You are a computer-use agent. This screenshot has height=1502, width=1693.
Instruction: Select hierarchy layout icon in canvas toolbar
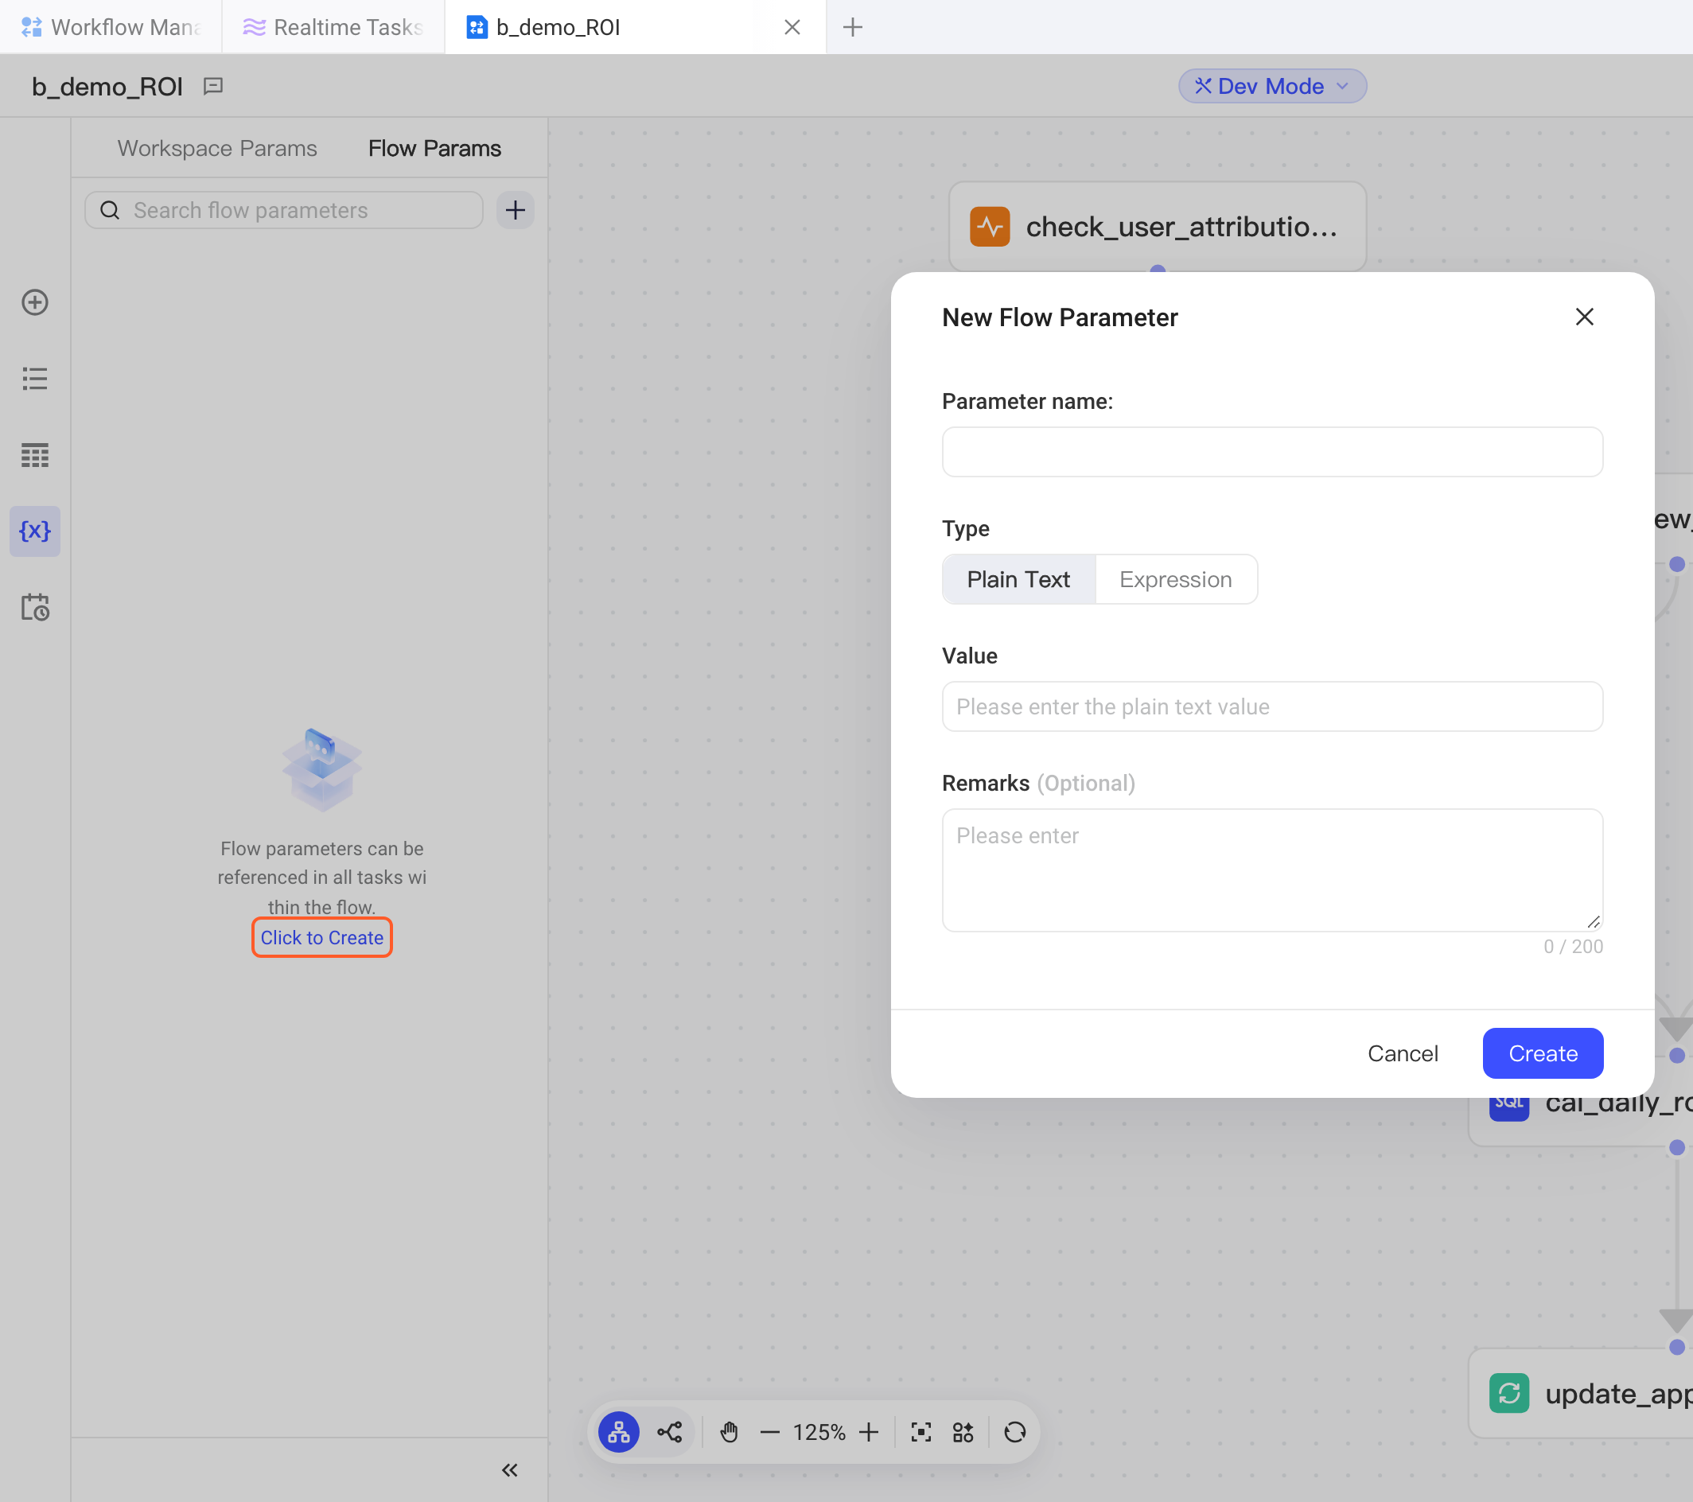tap(619, 1431)
